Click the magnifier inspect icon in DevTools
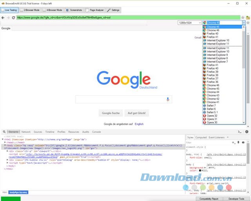The image size is (251, 201). tap(3, 132)
